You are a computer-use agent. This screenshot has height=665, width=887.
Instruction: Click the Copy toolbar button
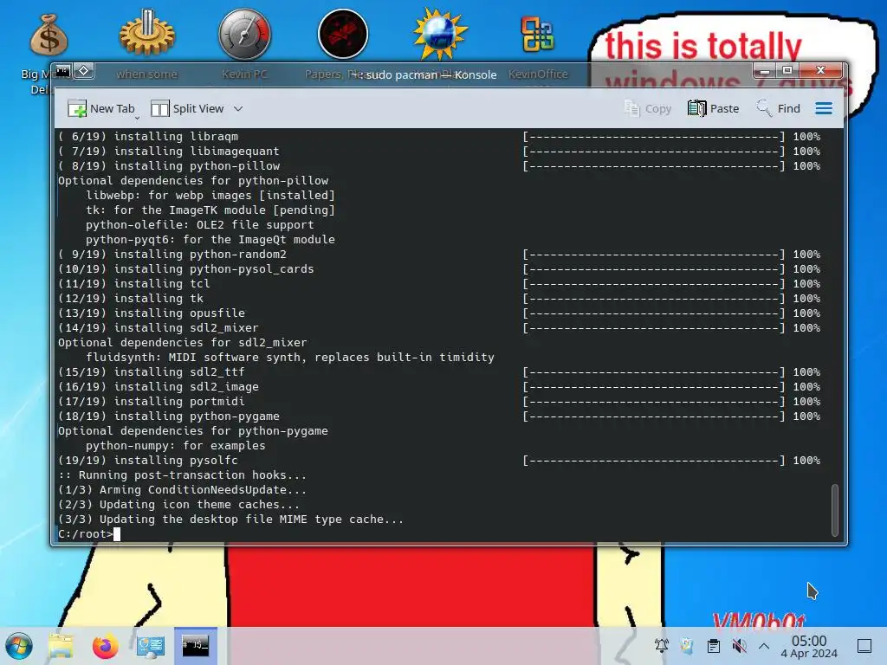(x=648, y=108)
